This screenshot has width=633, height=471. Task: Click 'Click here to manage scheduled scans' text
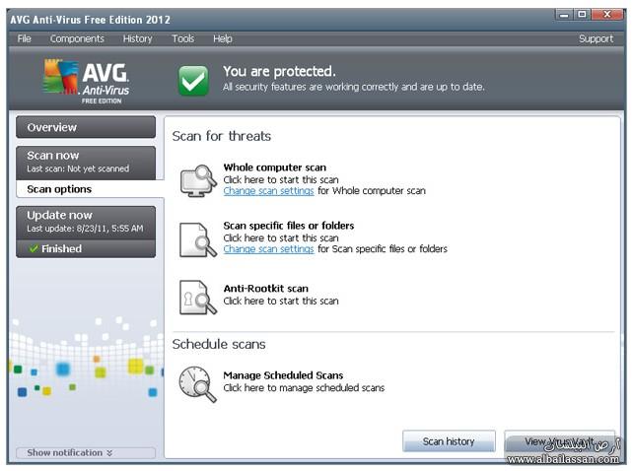point(304,388)
